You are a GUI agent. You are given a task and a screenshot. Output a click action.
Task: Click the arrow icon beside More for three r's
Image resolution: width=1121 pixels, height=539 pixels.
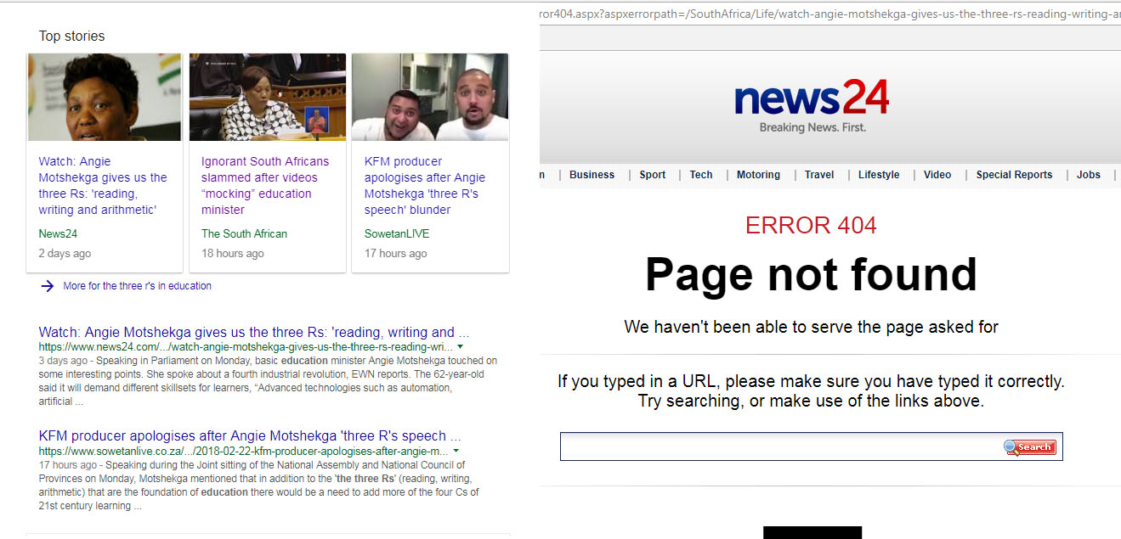[x=48, y=286]
